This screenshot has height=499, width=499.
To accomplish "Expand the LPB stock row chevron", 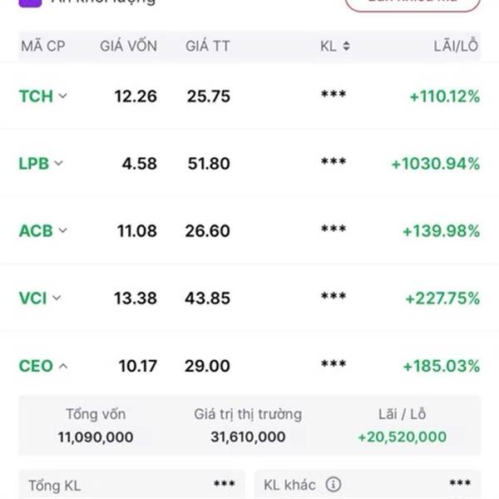I will [x=58, y=164].
